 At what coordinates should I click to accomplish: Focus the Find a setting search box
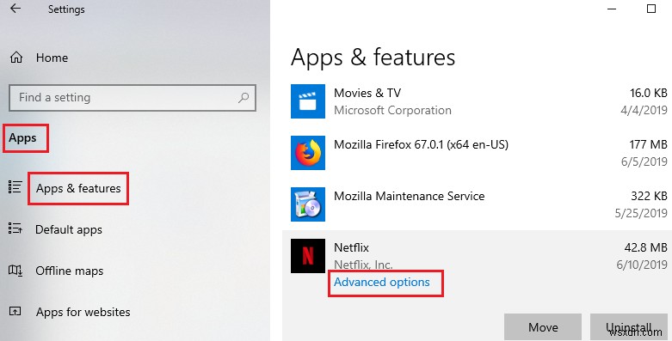click(133, 98)
